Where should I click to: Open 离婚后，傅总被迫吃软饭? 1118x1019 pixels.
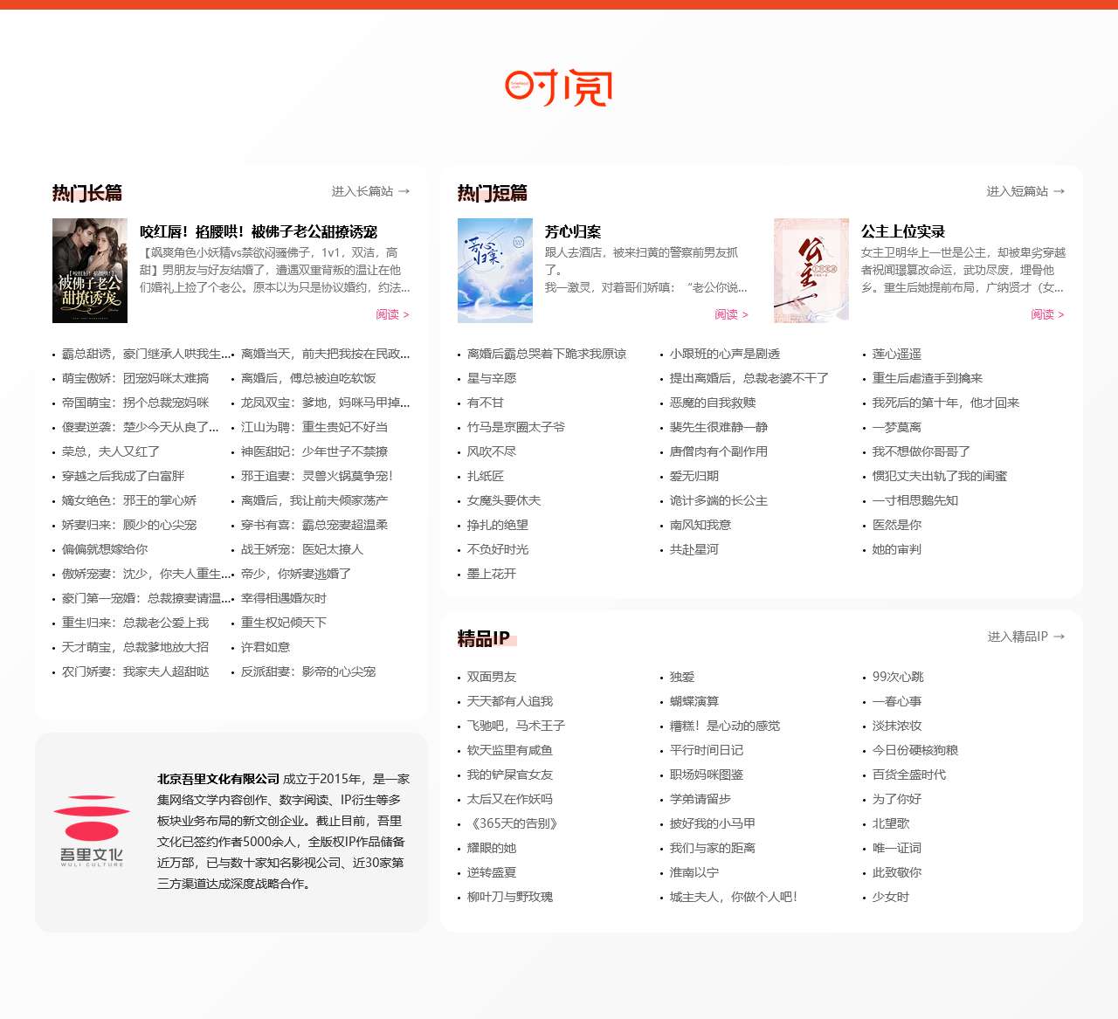coord(308,378)
